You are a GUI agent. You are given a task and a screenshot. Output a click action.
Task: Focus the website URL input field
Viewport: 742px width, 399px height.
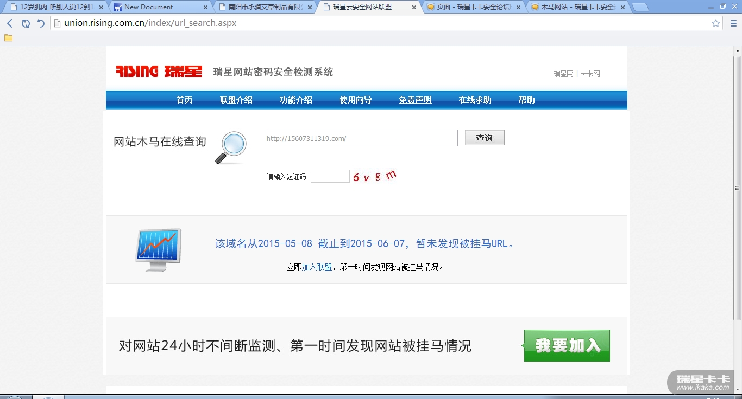click(x=362, y=138)
